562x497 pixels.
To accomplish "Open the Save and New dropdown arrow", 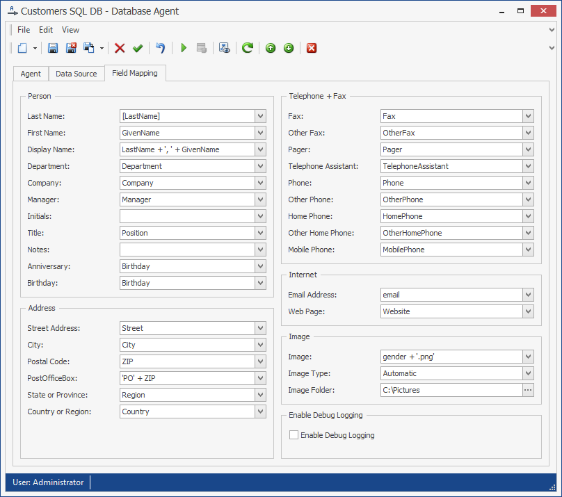I will coord(102,48).
